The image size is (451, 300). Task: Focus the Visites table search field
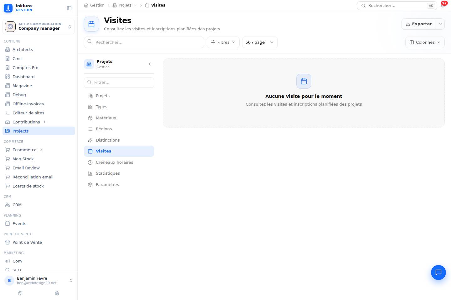(144, 42)
